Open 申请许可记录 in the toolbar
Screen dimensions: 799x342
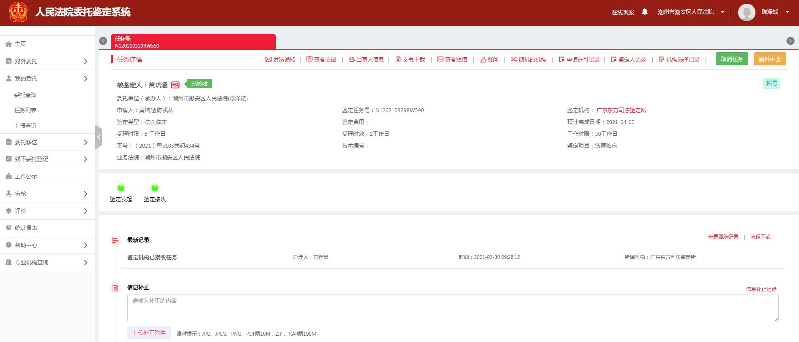(580, 59)
